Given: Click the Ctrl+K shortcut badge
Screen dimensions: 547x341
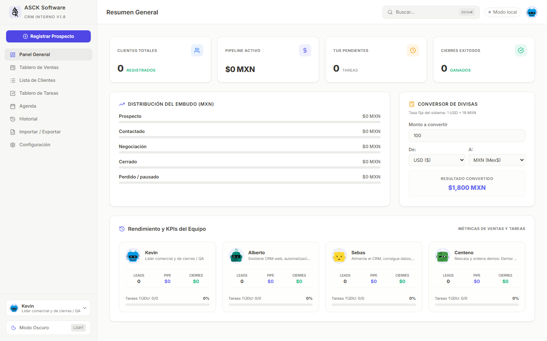Looking at the screenshot, I should (467, 12).
